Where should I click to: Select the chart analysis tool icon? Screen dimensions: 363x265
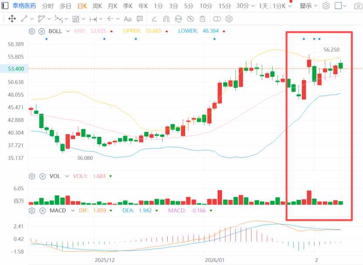click(76, 19)
